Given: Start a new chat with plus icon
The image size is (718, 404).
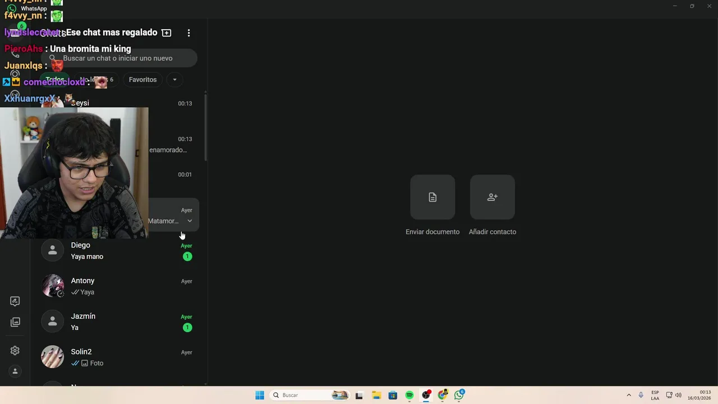Looking at the screenshot, I should click(167, 33).
